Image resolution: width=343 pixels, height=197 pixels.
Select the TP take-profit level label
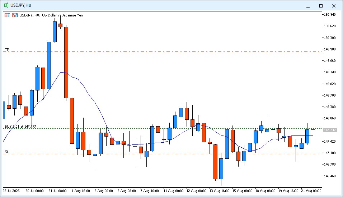7,49
